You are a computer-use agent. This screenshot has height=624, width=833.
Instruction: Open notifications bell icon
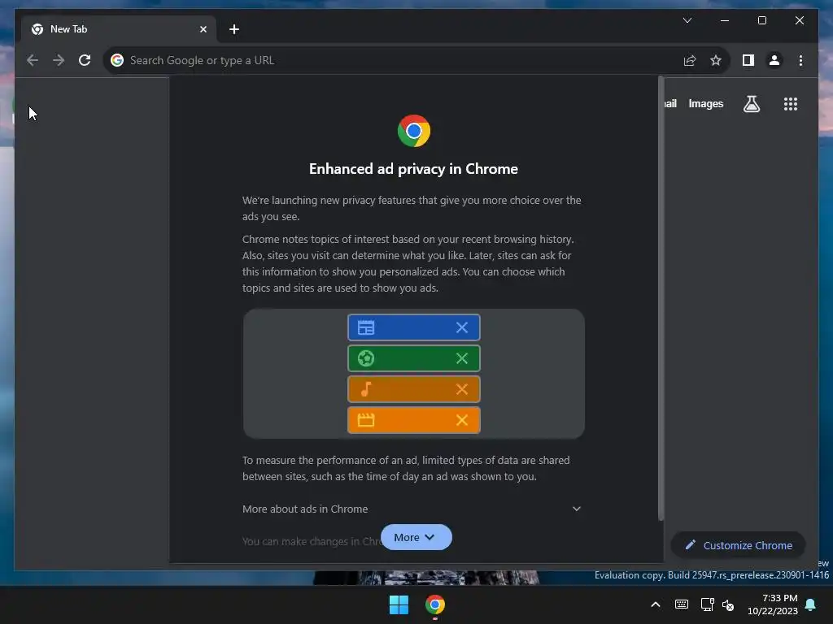click(810, 604)
